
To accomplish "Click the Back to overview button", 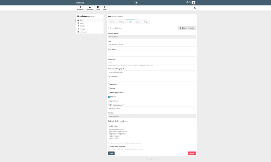I will tap(187, 28).
